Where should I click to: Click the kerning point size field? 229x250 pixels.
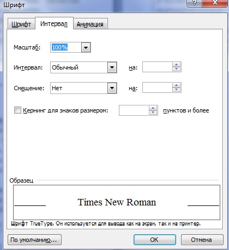(134, 110)
